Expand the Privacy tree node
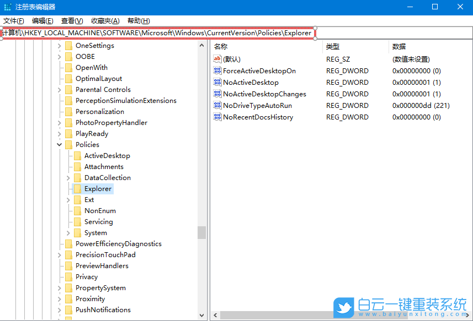Image resolution: width=473 pixels, height=321 pixels. tap(59, 276)
